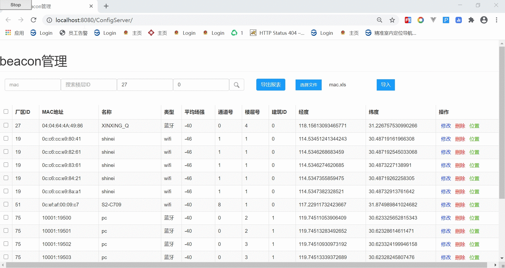This screenshot has height=268, width=505.
Task: Click the 经度 column header
Action: 303,112
